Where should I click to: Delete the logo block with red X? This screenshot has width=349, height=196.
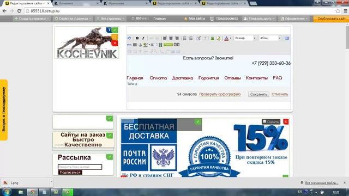[115, 43]
